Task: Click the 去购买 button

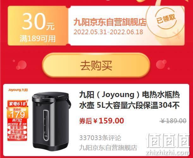Action: (96, 65)
